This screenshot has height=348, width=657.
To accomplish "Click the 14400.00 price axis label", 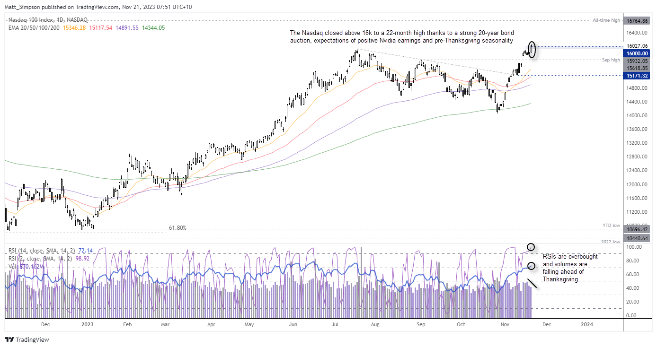I will (x=637, y=102).
